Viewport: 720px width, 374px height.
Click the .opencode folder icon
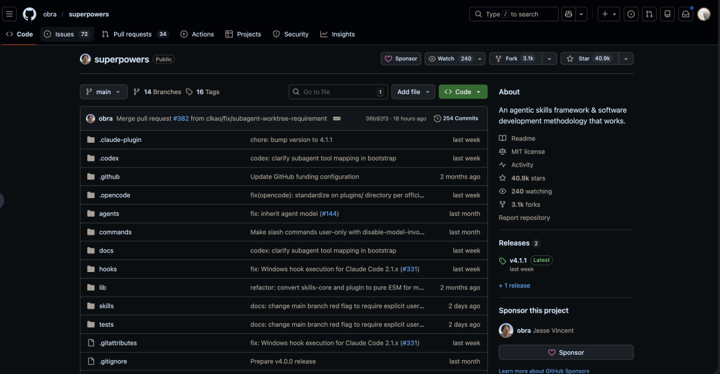(x=91, y=195)
